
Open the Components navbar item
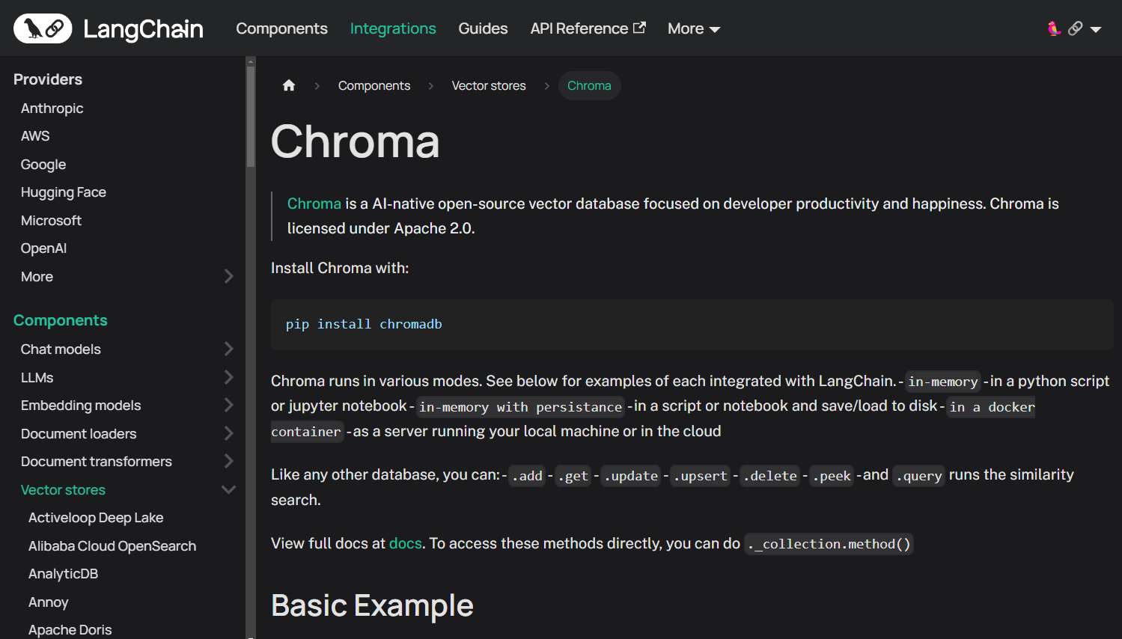click(x=281, y=28)
